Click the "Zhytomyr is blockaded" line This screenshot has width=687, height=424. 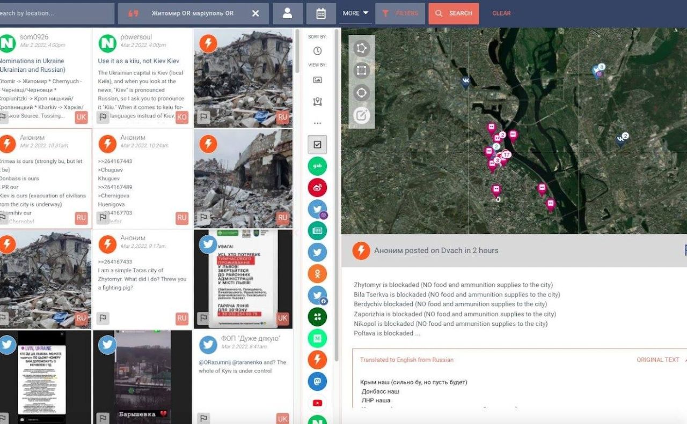(x=454, y=285)
